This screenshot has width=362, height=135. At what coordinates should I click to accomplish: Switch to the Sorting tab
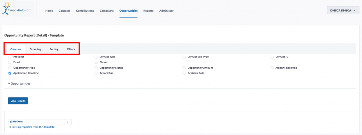[54, 49]
